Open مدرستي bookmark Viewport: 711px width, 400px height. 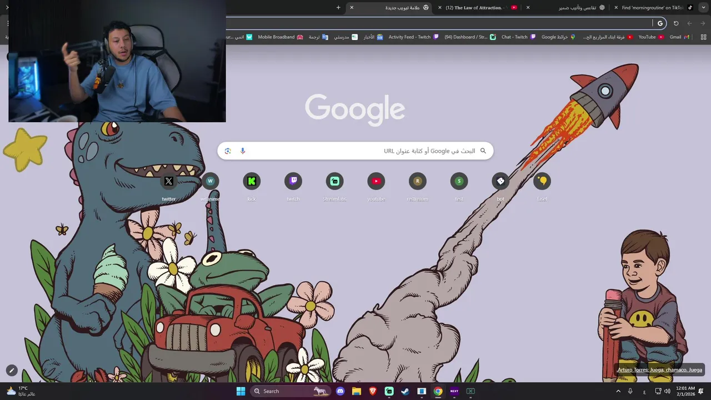[x=346, y=37]
